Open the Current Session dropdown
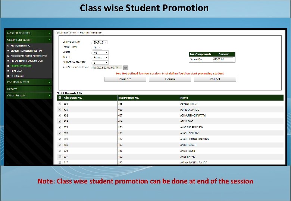The height and width of the screenshot is (201, 291). 100,42
